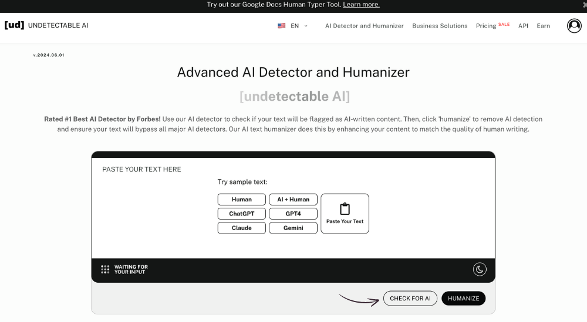Focus the Paste Your Text Here input area
587x322 pixels.
pos(293,208)
